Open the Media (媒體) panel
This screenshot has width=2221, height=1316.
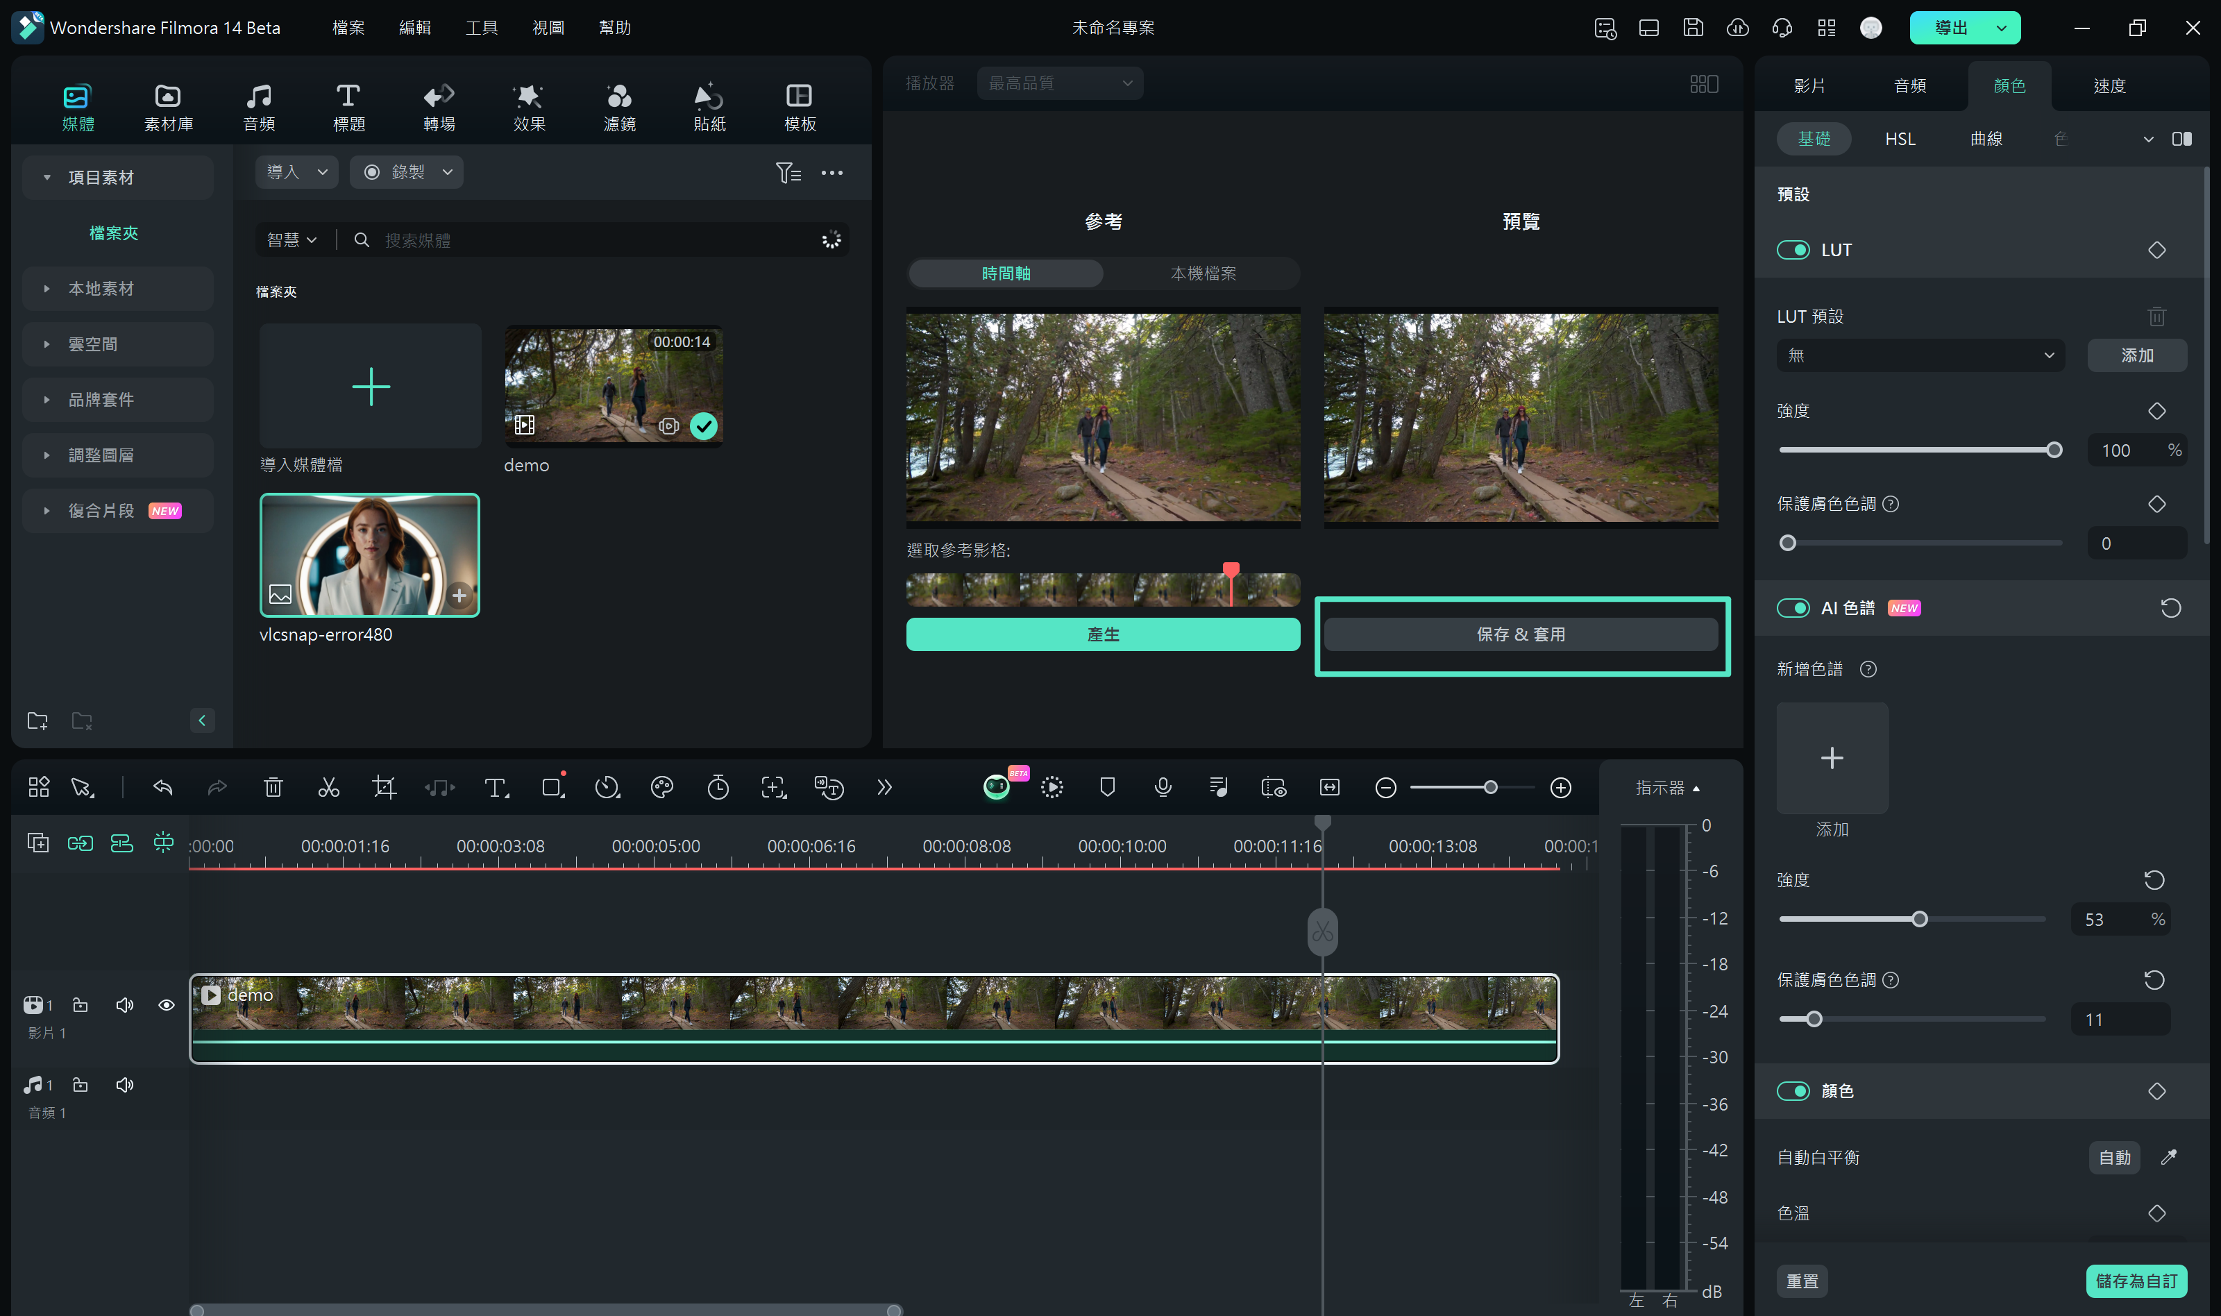(78, 108)
